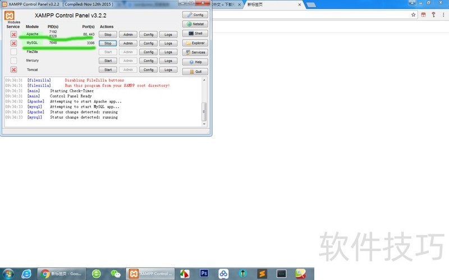449x280 pixels.
Task: Open the green 360 browser taskbar icon
Action: (x=96, y=274)
